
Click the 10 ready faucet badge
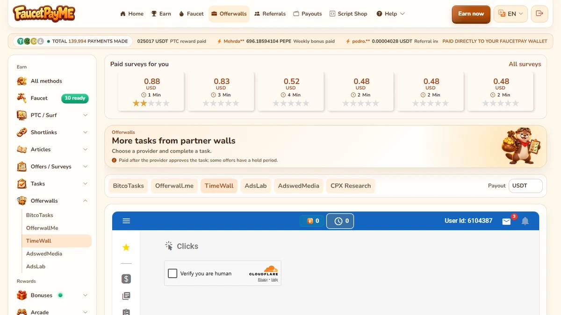point(75,98)
